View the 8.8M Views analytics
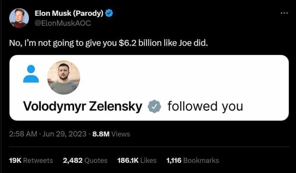This screenshot has width=296, height=173. pos(112,134)
